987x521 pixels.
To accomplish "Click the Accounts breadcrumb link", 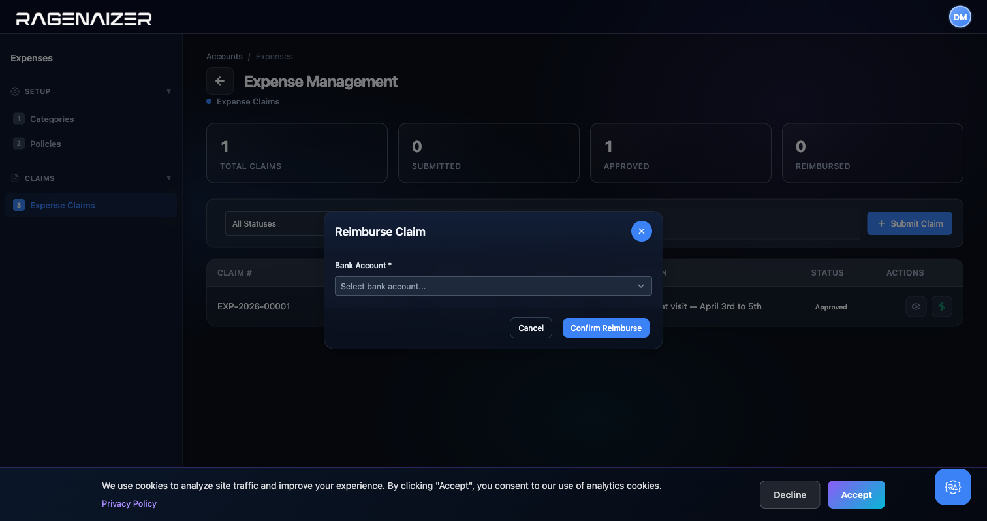I will point(225,57).
